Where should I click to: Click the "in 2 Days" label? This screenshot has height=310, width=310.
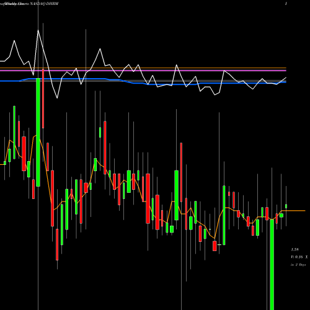click(298, 265)
